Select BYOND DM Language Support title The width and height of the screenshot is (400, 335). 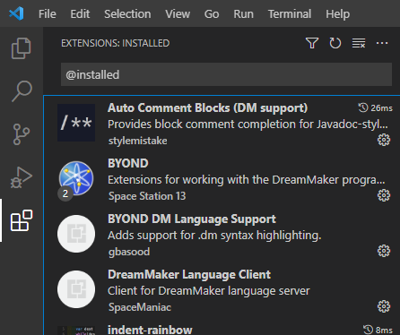pos(192,219)
